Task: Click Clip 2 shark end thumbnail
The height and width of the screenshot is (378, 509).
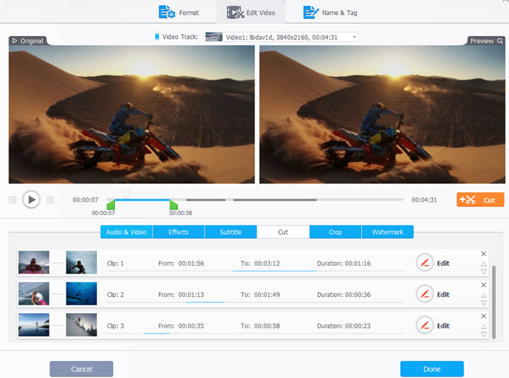Action: click(81, 293)
